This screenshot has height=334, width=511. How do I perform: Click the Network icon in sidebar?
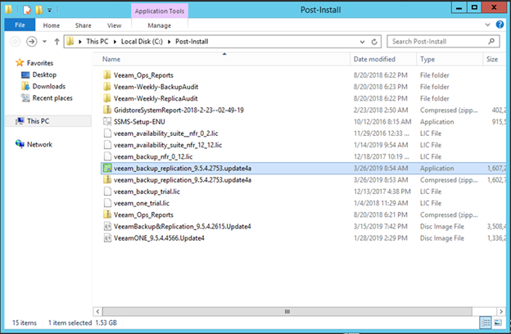[x=20, y=144]
